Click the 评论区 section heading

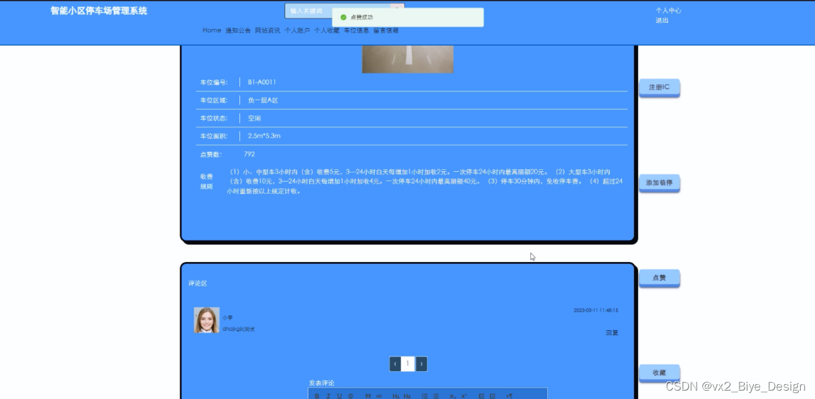[x=198, y=283]
